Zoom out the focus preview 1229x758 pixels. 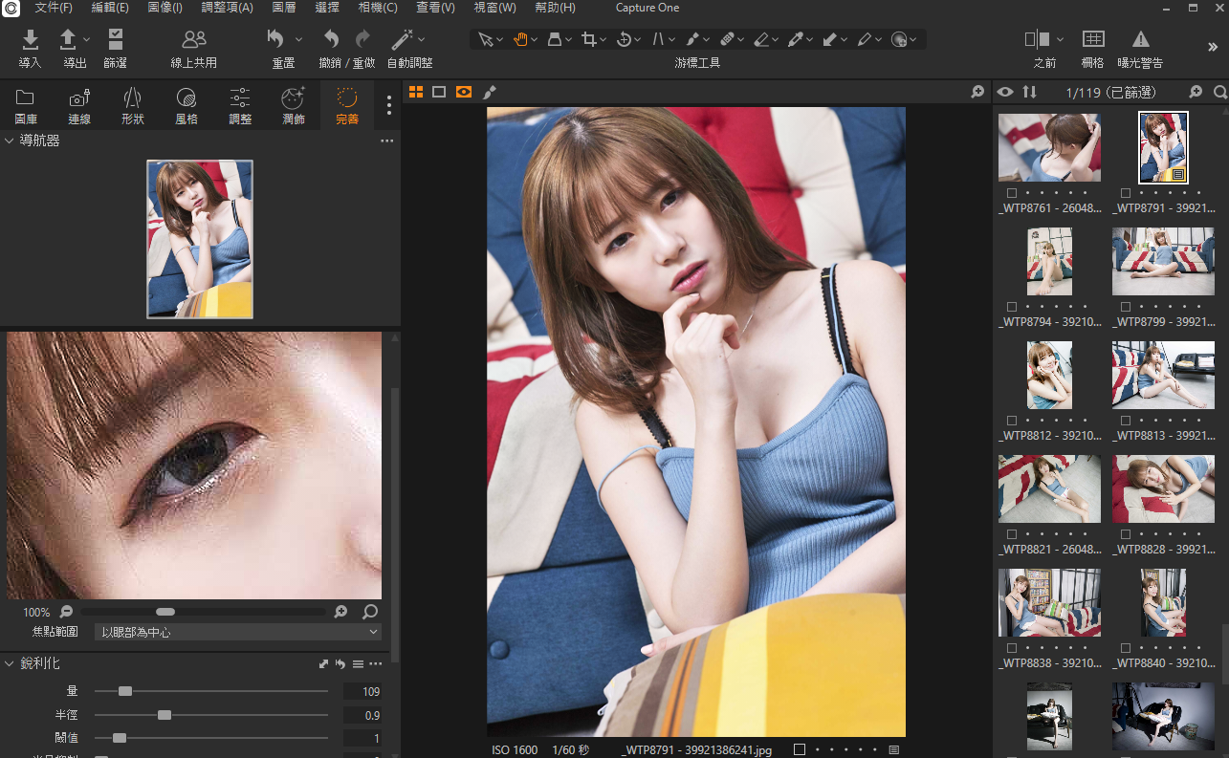(x=67, y=612)
